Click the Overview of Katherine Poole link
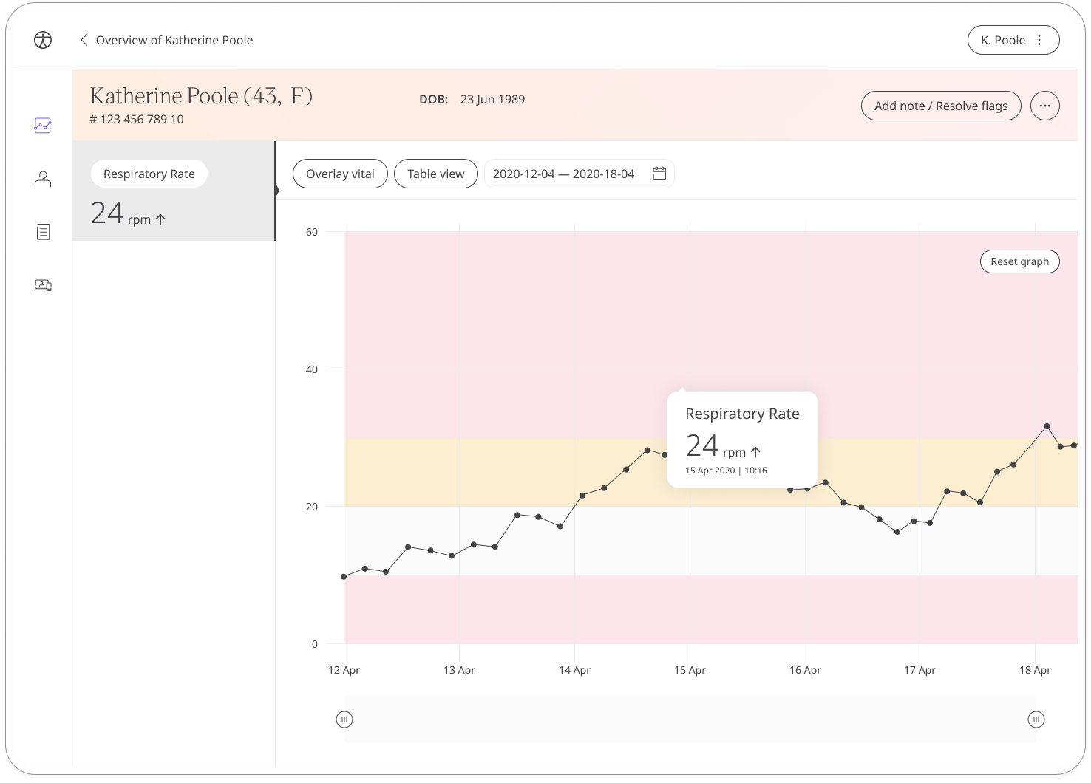The height and width of the screenshot is (783, 1091). [174, 40]
